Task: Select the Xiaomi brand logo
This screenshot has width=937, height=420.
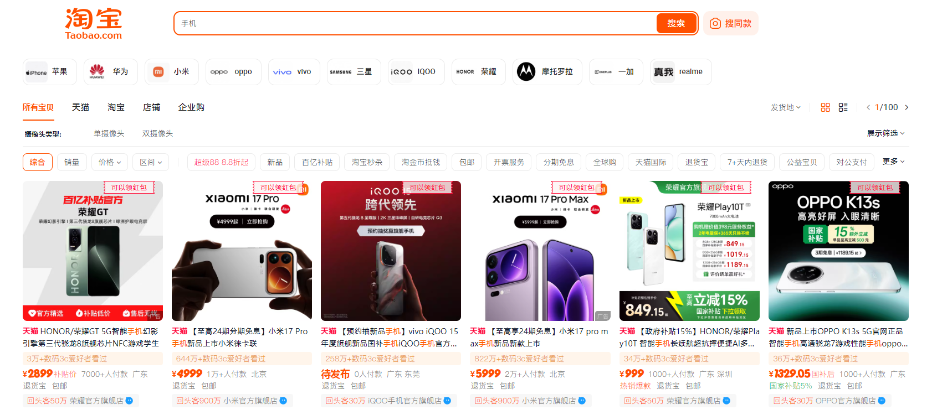Action: click(x=158, y=72)
